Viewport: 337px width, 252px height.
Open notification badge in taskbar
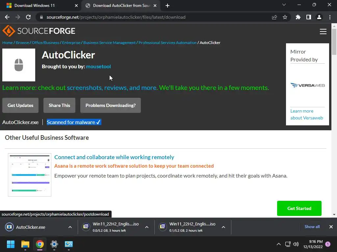click(x=328, y=244)
